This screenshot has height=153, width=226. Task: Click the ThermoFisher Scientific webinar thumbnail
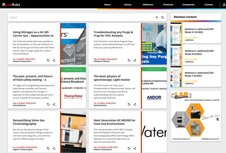point(73,88)
